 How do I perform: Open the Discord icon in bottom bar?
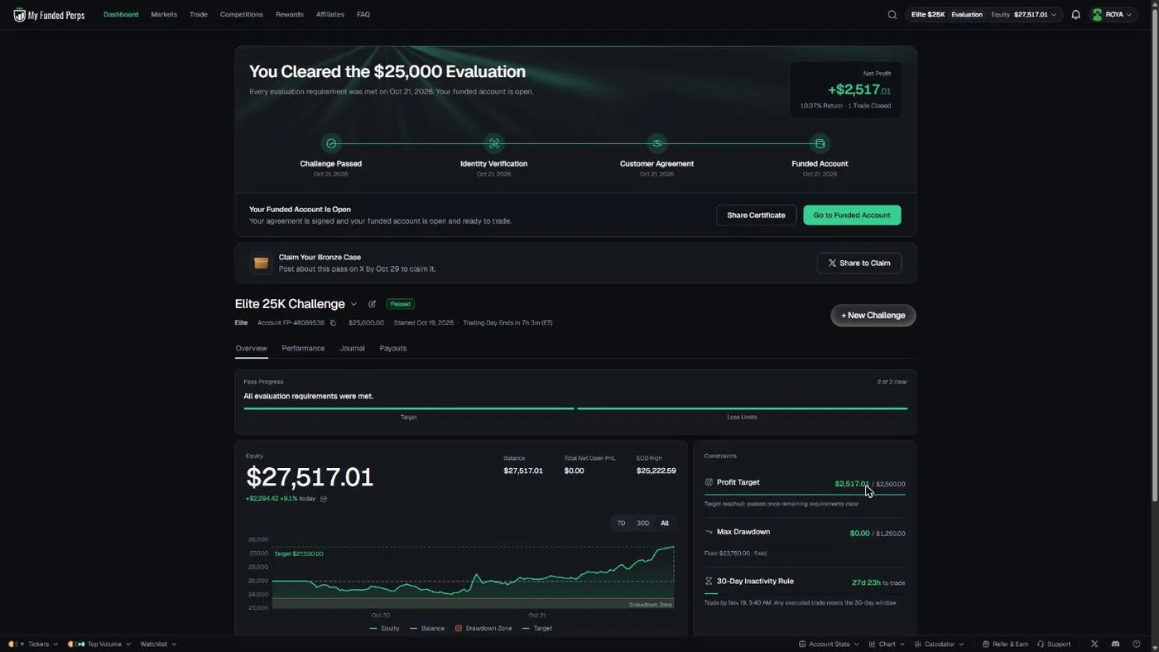click(1115, 644)
